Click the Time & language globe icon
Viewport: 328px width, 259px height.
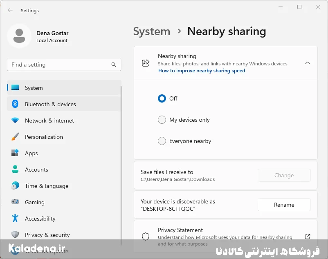pos(15,185)
